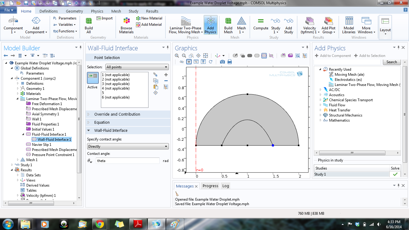Click the New Material button

pyautogui.click(x=149, y=18)
